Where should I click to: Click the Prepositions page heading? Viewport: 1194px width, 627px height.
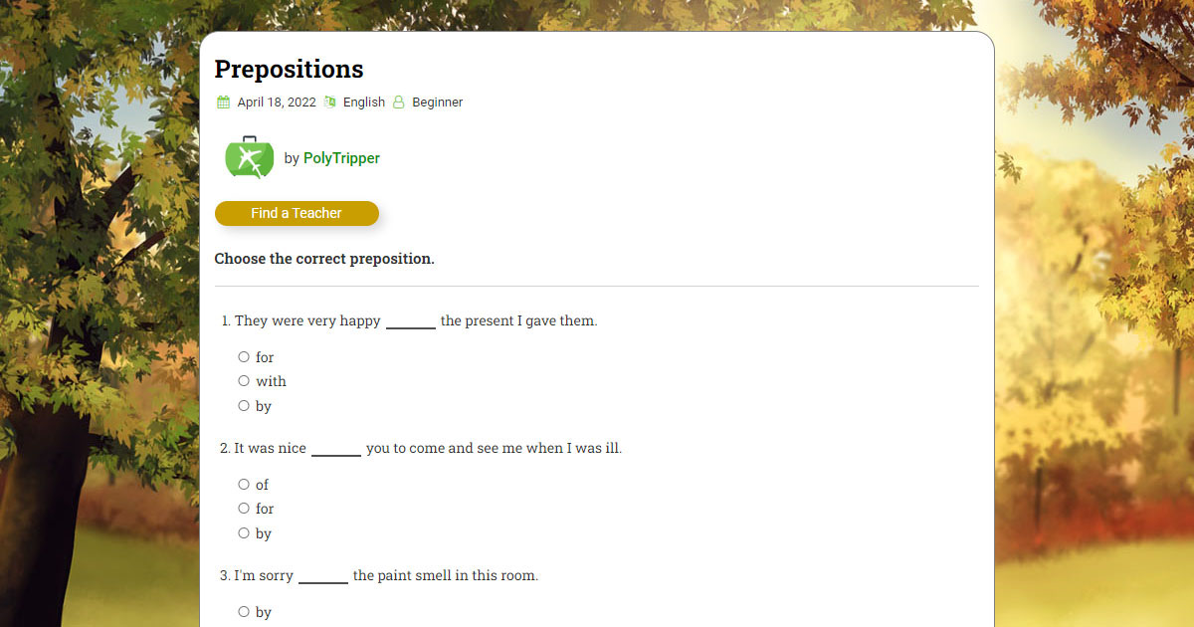[x=289, y=69]
